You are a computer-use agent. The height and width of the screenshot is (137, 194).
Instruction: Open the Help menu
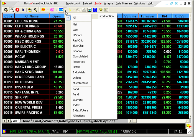[x=150, y=3]
